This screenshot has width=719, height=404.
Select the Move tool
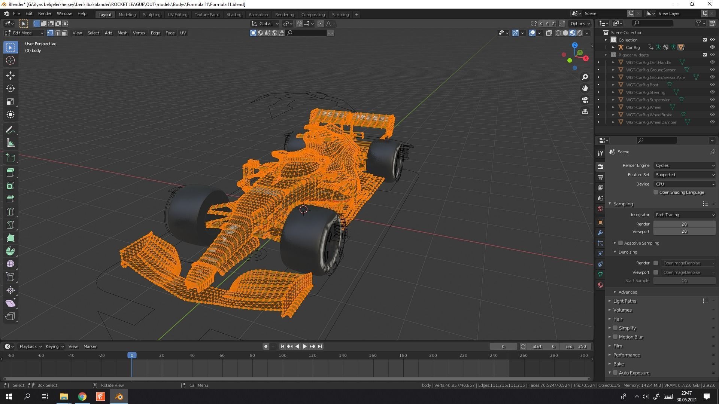[x=10, y=75]
